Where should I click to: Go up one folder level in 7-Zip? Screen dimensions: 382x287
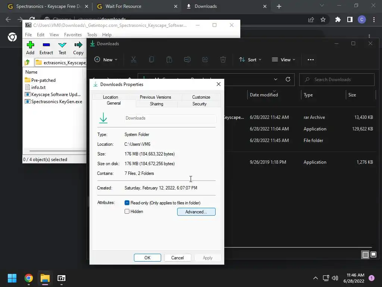tap(27, 62)
